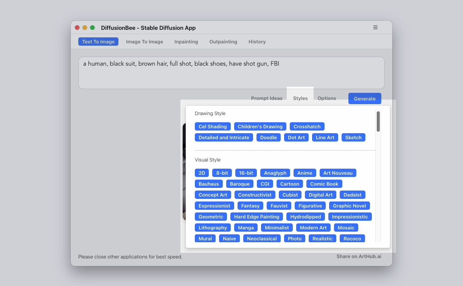Choose the 8-bit visual style
The height and width of the screenshot is (286, 463).
click(x=222, y=173)
